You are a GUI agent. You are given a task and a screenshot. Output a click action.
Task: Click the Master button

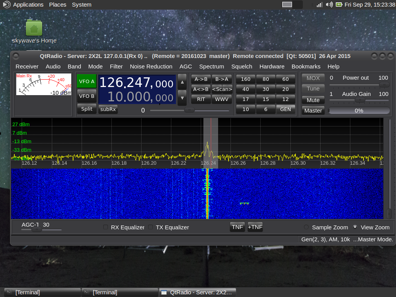313,111
